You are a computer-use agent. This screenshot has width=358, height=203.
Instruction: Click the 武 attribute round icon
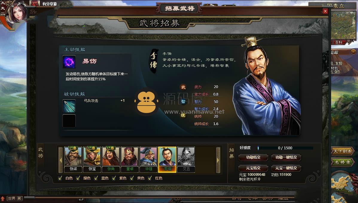[183, 87]
